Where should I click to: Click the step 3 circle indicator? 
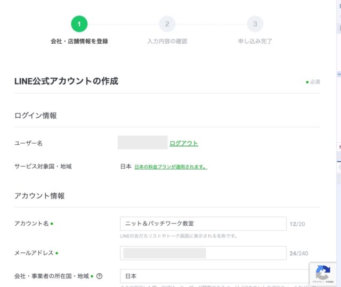click(x=255, y=24)
